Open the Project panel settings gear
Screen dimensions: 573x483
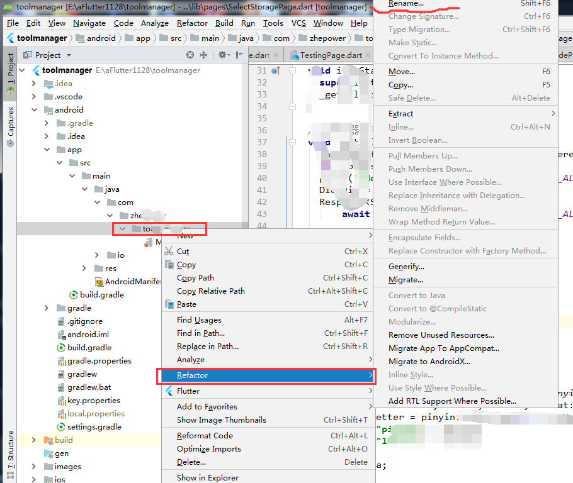[224, 55]
